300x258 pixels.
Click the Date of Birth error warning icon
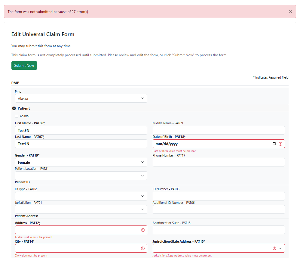click(280, 144)
